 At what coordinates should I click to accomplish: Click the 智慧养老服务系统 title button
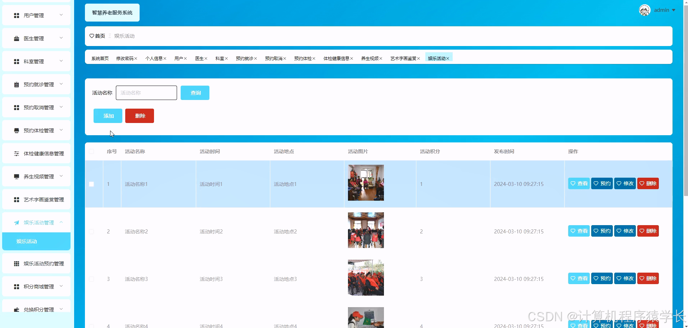tap(112, 13)
